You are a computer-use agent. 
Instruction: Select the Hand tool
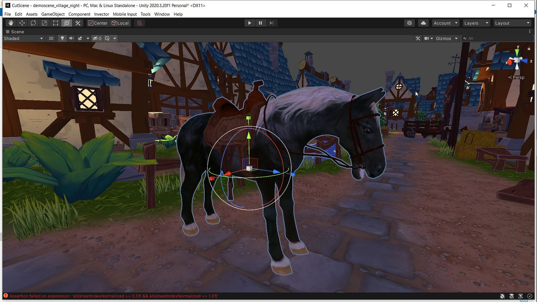[11, 23]
